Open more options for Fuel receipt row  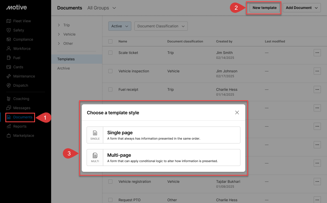click(x=317, y=89)
